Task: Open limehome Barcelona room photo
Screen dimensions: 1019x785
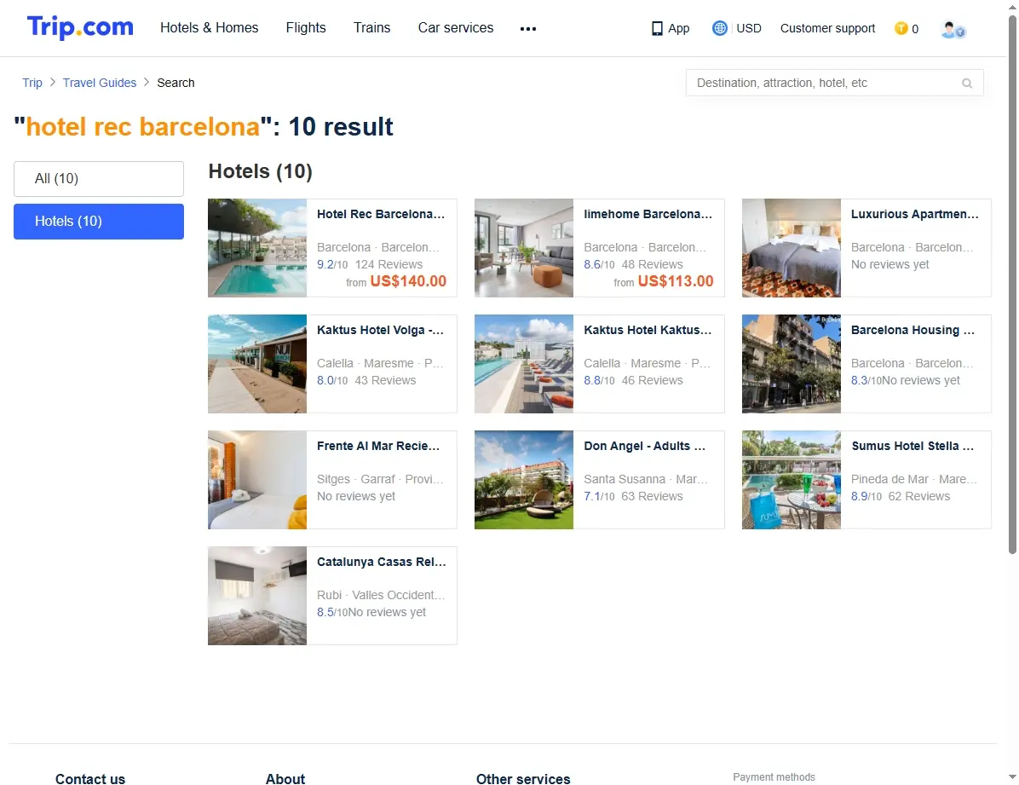Action: (524, 248)
